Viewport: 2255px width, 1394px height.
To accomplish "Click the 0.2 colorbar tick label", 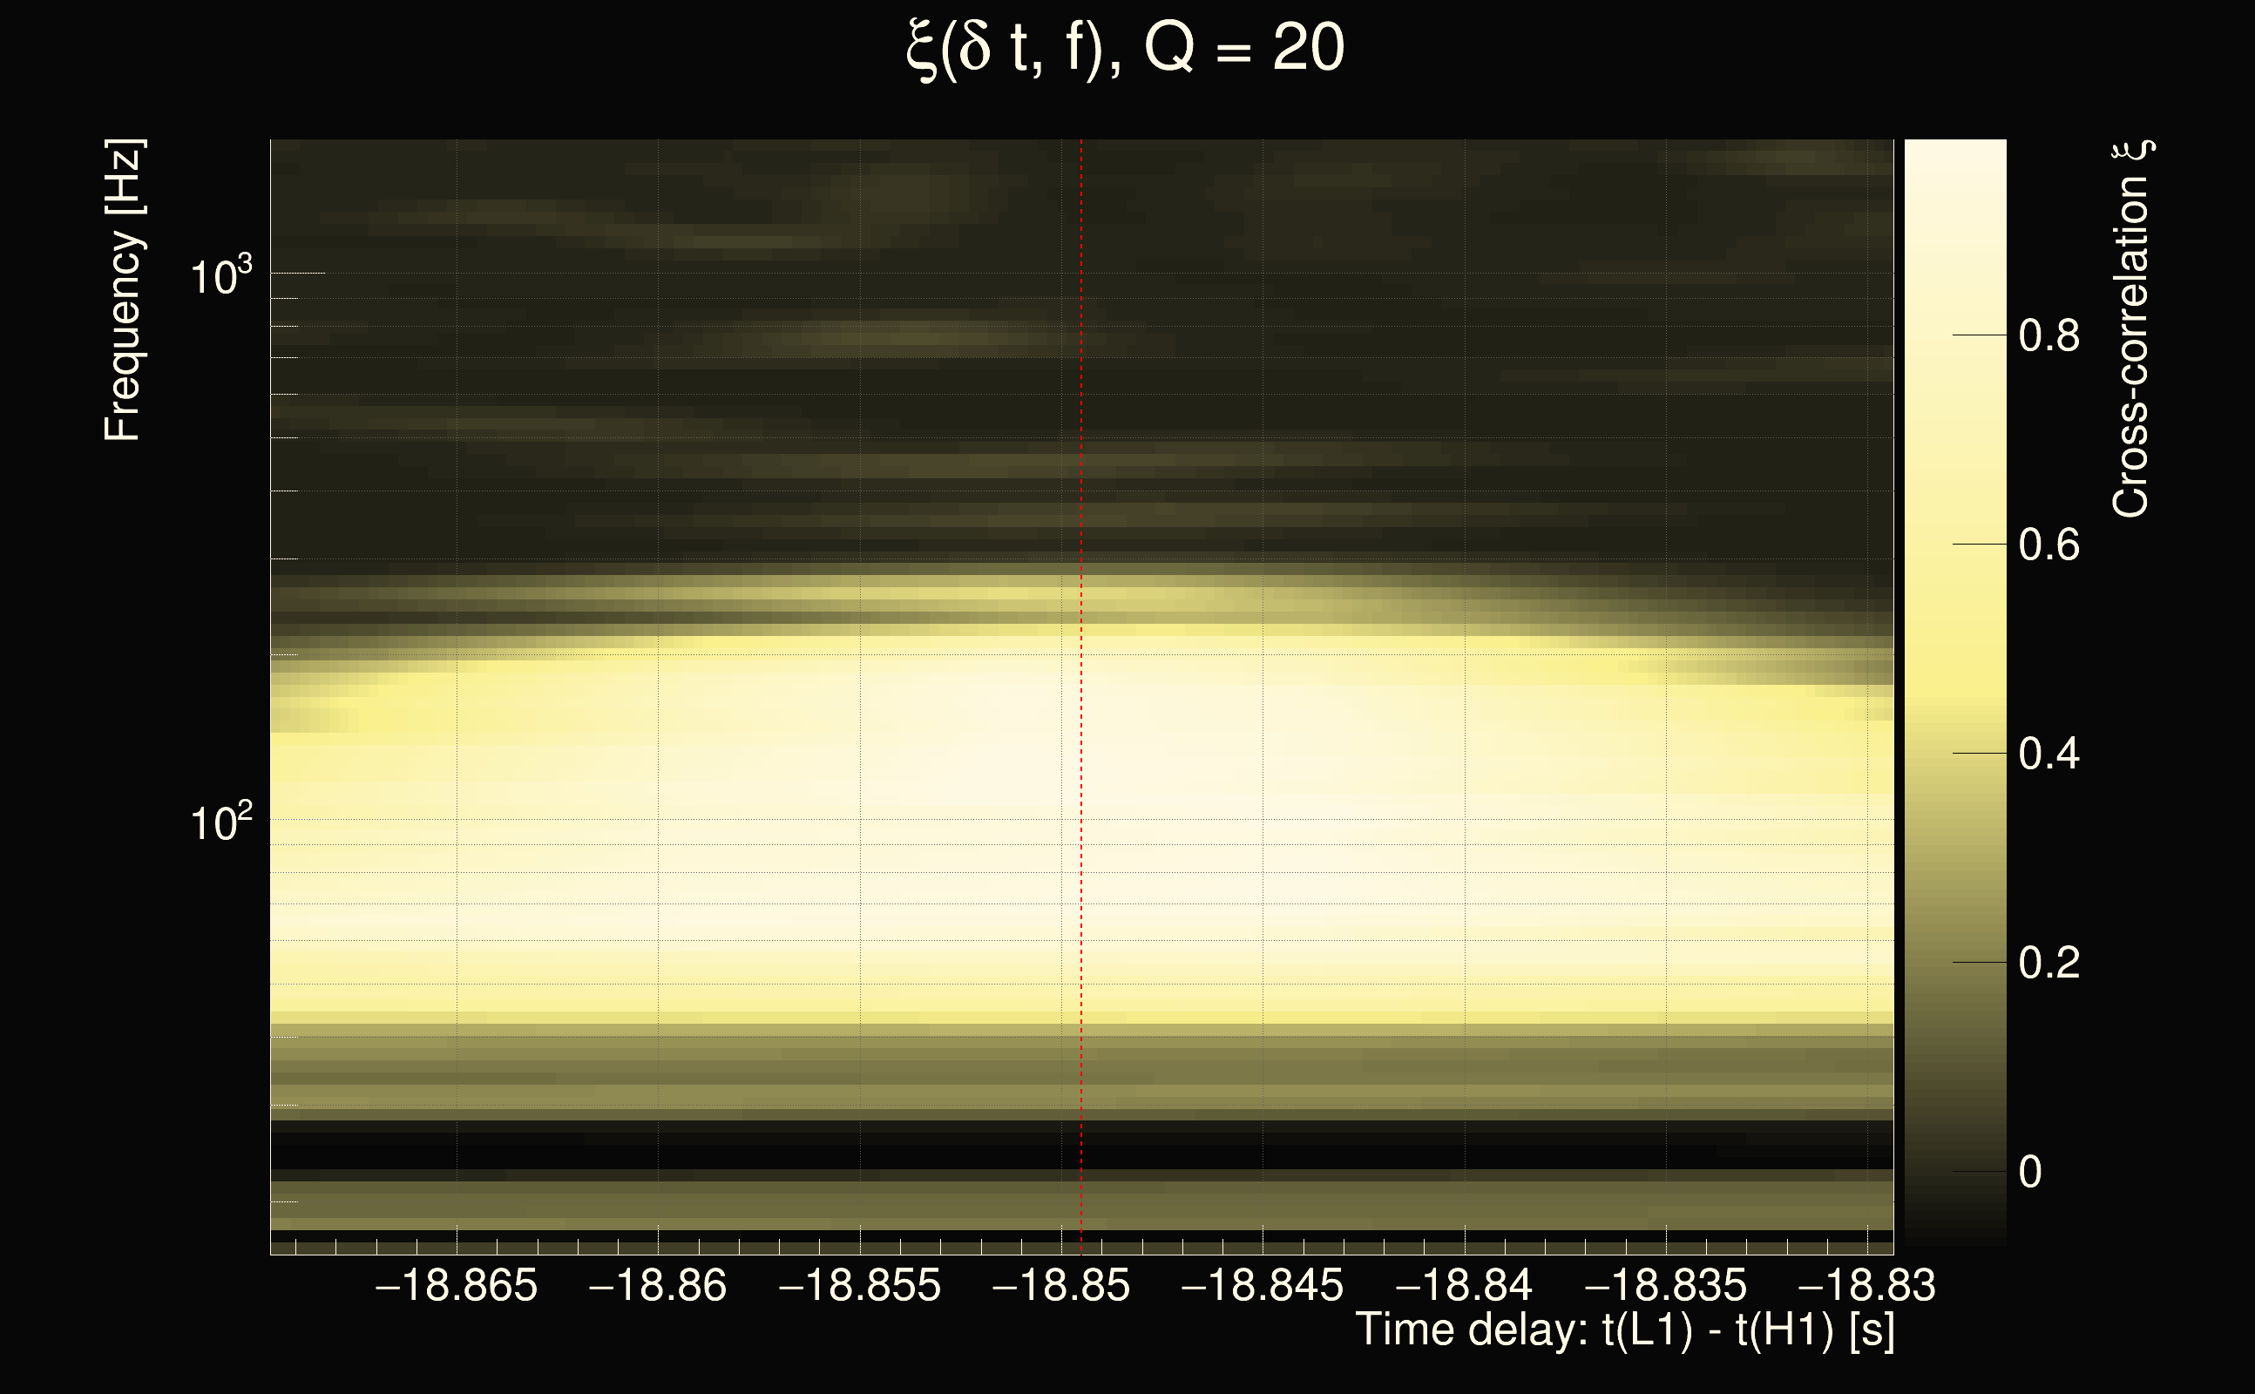I will click(2048, 964).
